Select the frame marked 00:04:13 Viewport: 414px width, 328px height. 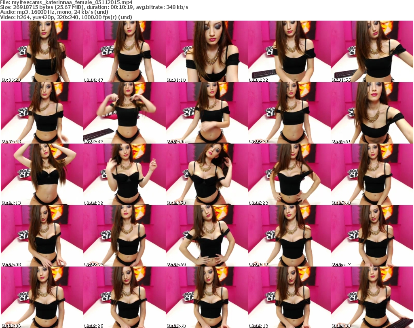pos(42,174)
